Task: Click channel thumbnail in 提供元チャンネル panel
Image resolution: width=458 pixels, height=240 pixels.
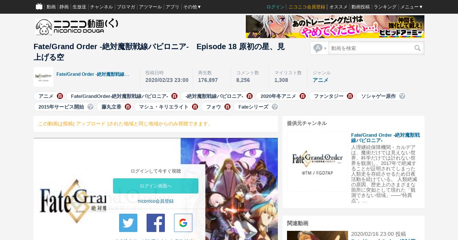Action: 318,162
